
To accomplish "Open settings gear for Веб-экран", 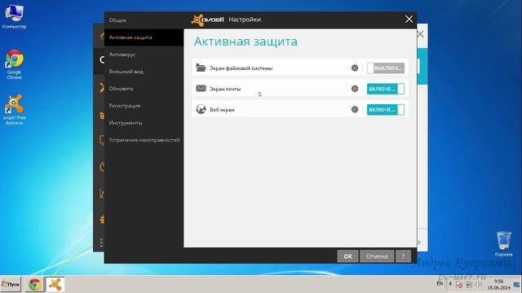I will click(x=355, y=109).
